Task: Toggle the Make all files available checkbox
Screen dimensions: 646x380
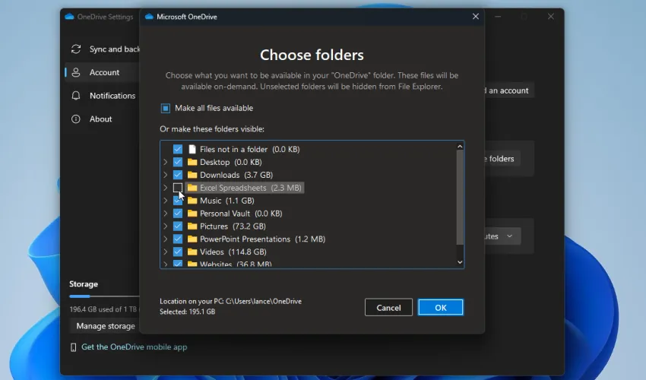Action: (x=166, y=109)
